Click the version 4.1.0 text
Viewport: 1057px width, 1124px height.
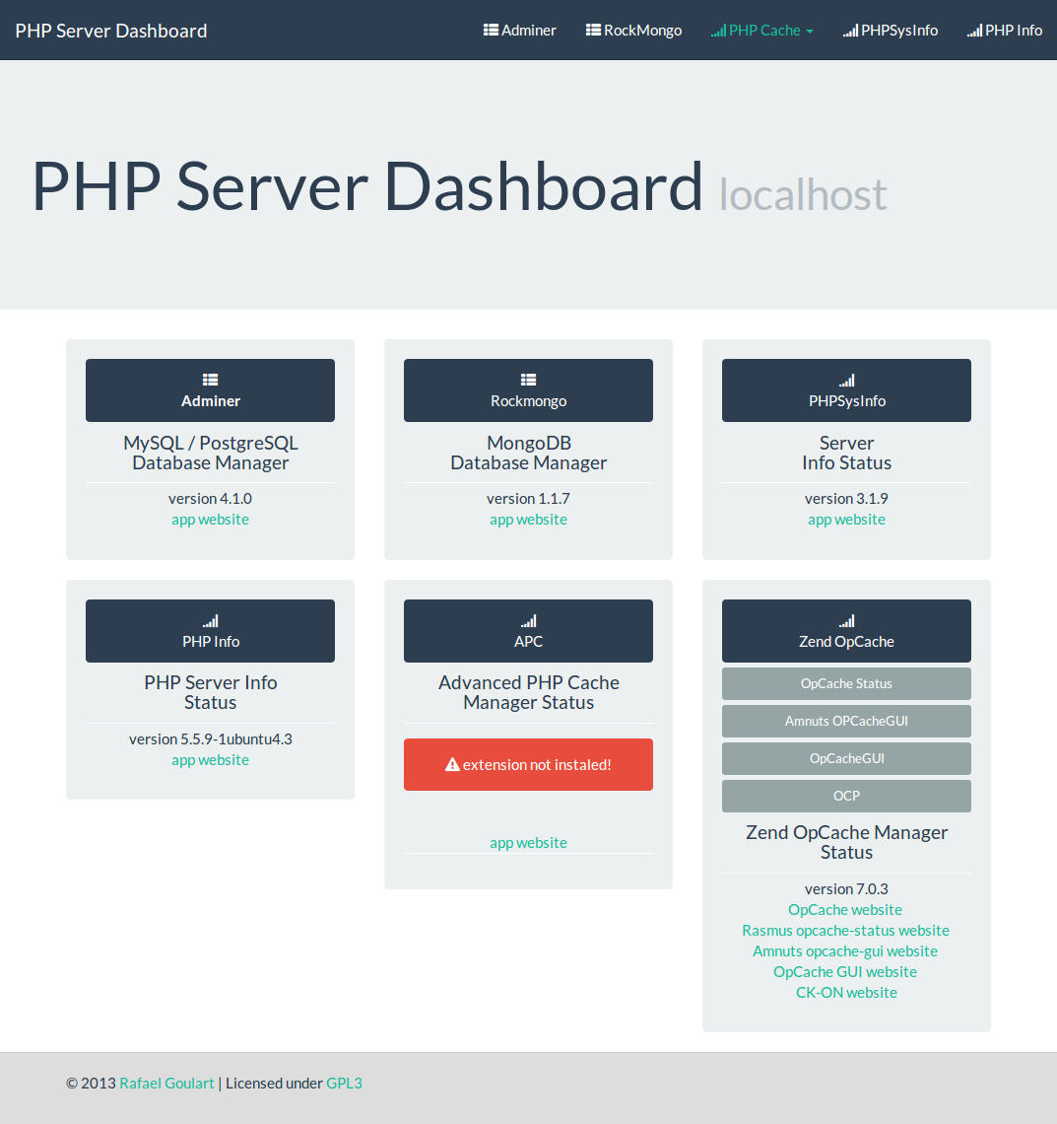click(x=210, y=498)
